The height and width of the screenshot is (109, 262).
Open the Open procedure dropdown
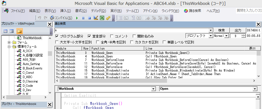[x=255, y=89]
